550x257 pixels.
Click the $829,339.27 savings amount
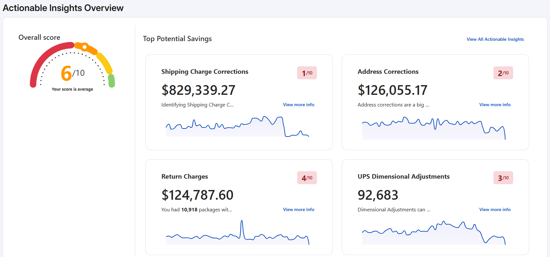coord(199,90)
